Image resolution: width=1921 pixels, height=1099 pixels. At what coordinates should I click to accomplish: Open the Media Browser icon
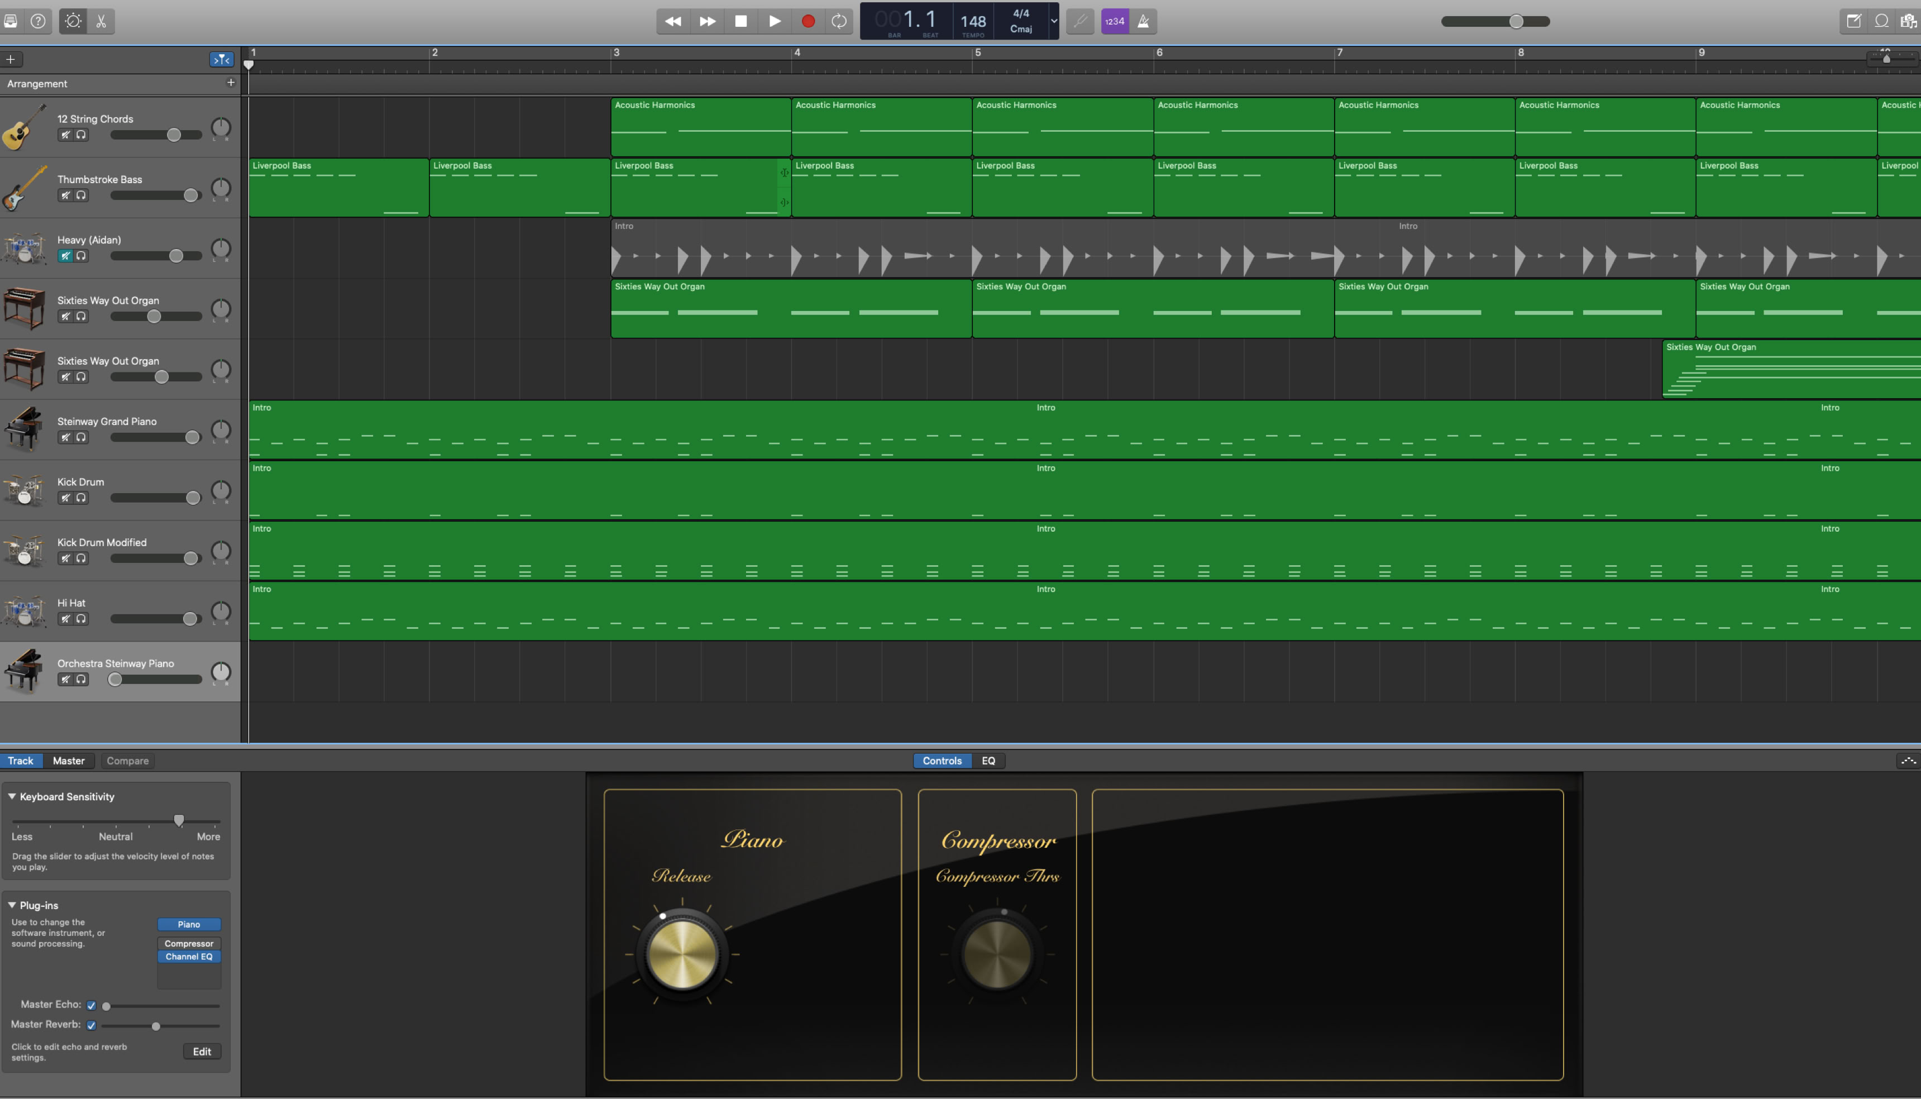1909,21
